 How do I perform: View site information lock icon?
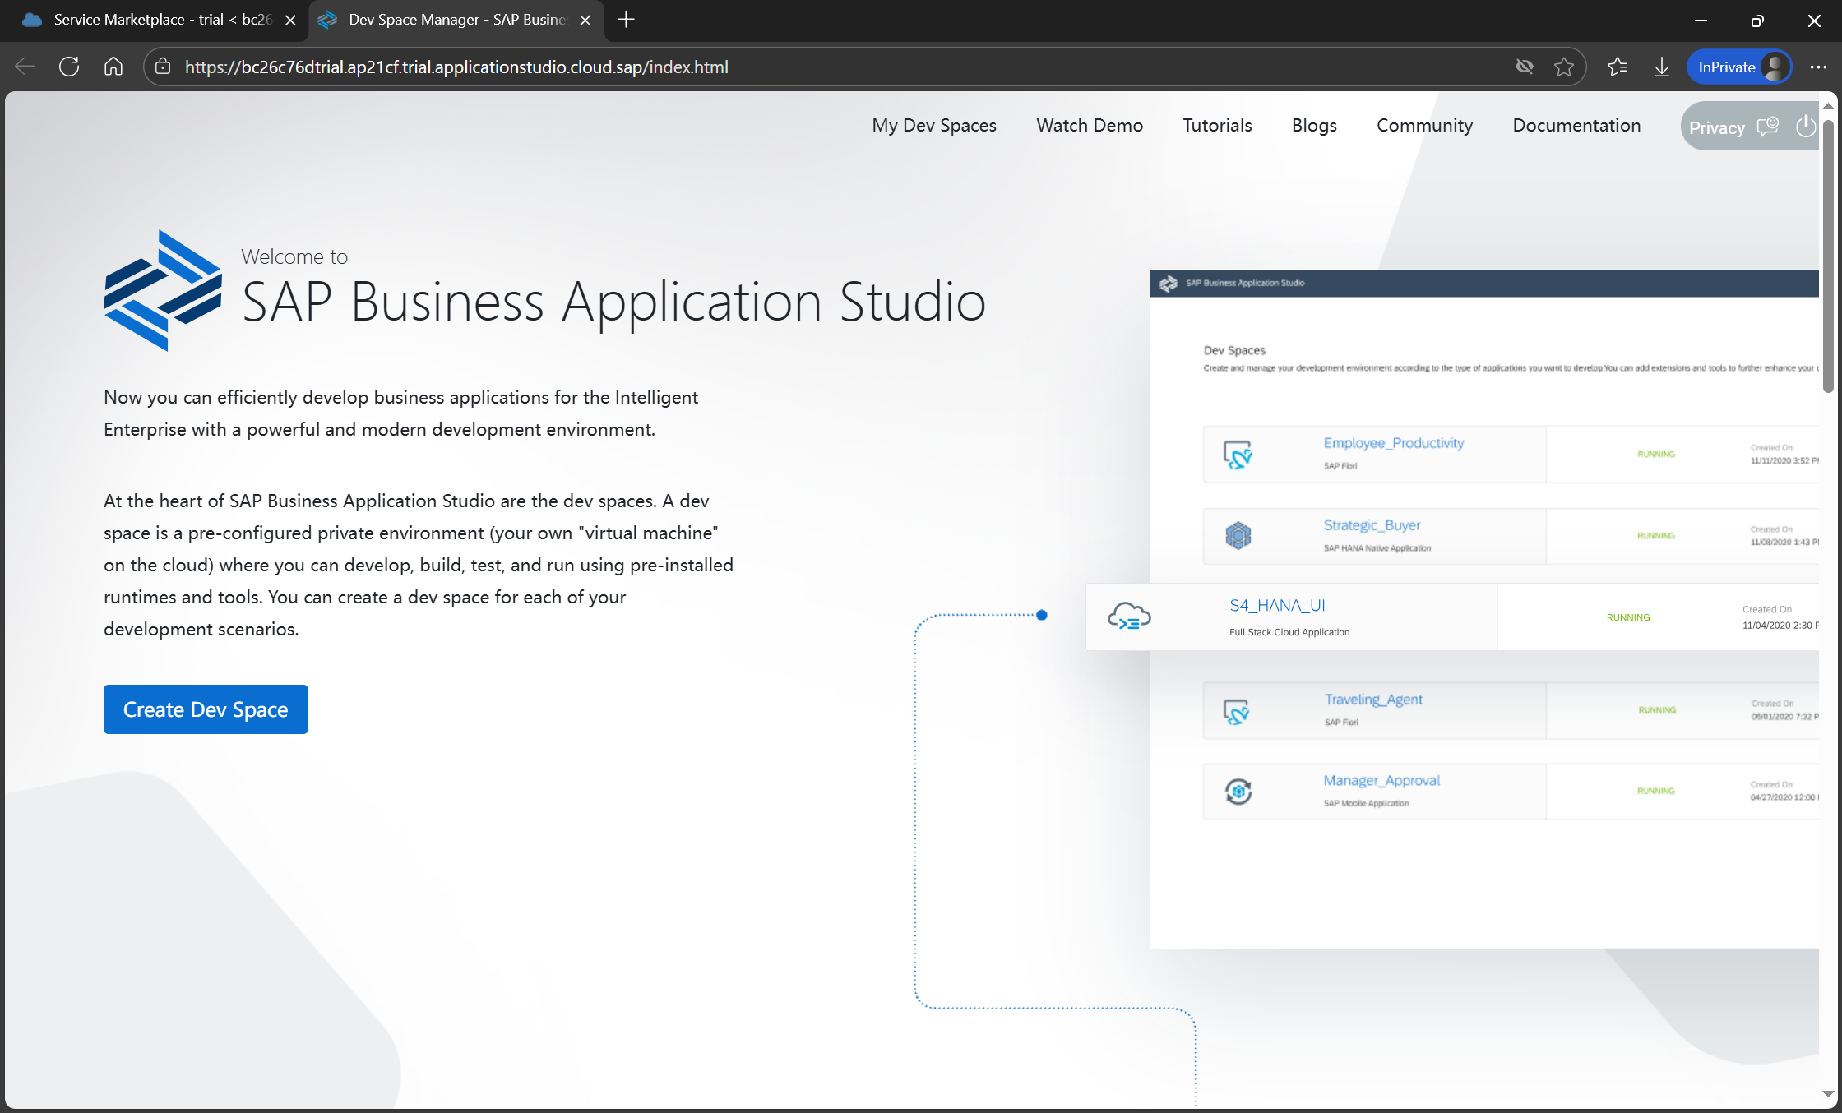163,67
